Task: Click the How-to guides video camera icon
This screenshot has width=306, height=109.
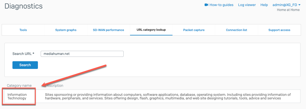Action: click(x=206, y=5)
